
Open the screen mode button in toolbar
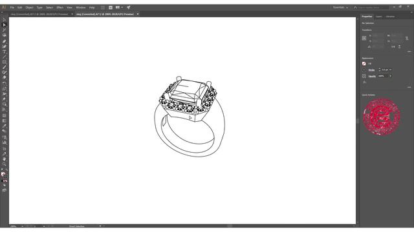5,190
